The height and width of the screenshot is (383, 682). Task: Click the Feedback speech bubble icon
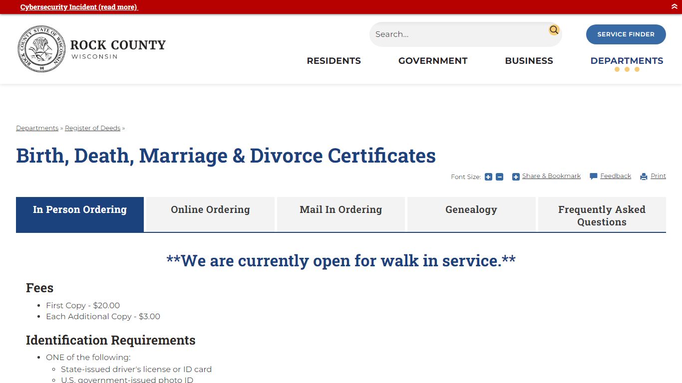594,177
